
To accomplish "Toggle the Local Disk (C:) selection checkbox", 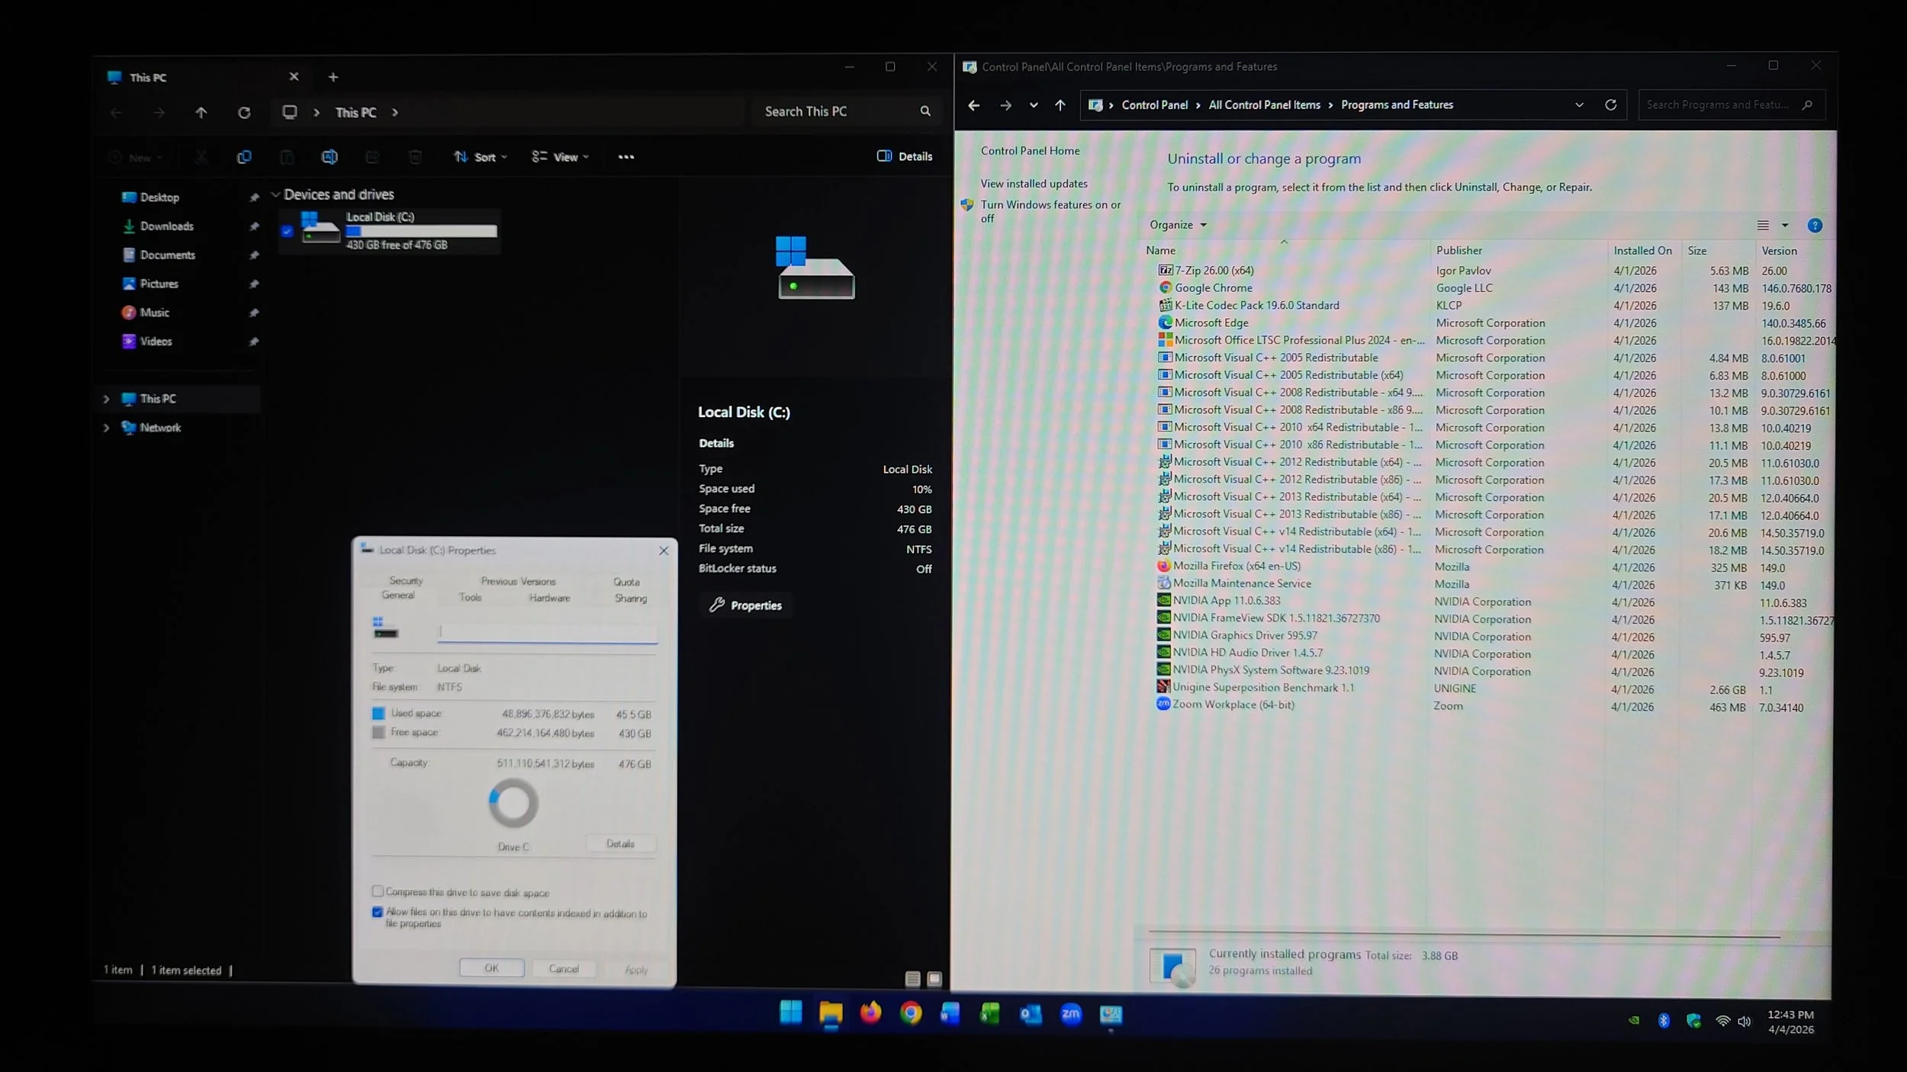I will tap(287, 231).
